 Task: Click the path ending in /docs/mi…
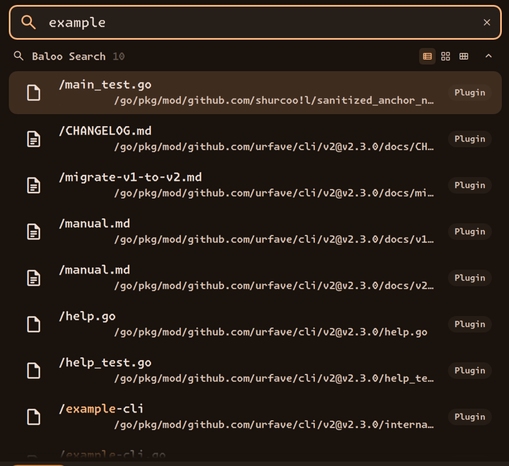pyautogui.click(x=274, y=193)
